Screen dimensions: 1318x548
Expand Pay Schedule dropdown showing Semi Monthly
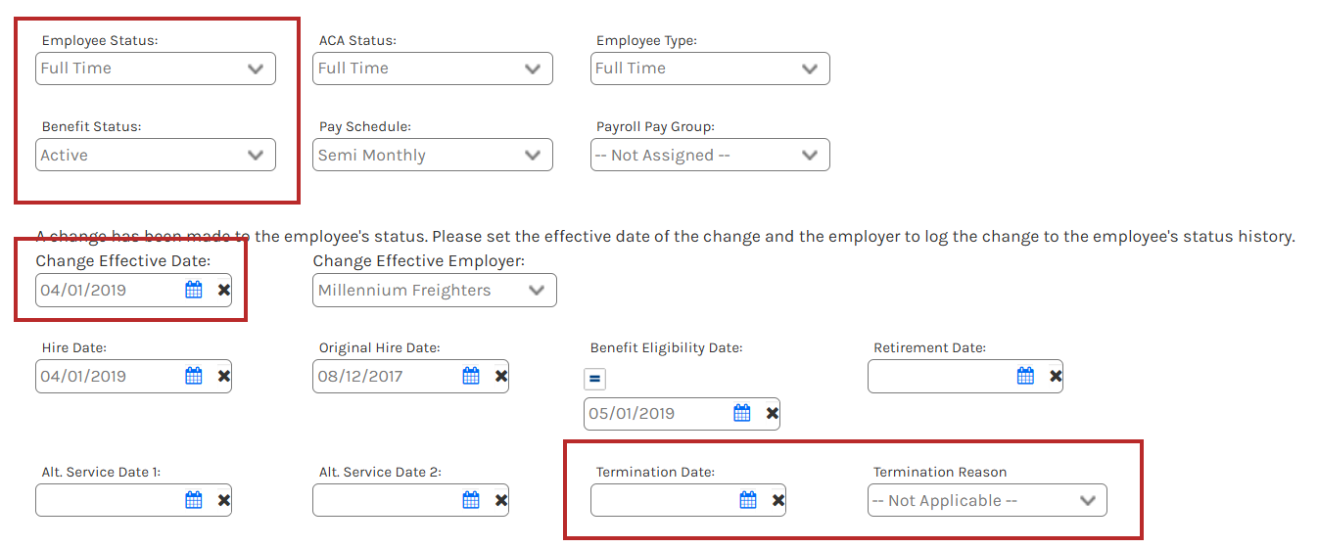point(433,155)
